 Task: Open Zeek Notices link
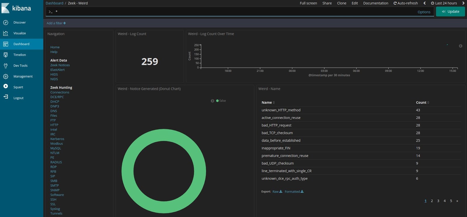click(60, 65)
